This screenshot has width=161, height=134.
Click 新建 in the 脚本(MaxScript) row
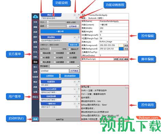116,59
